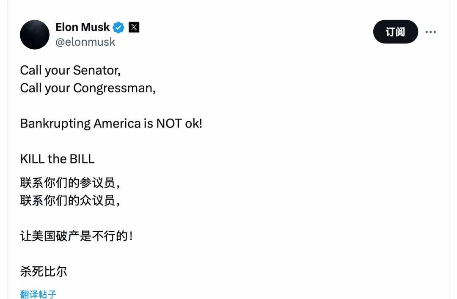
Task: Click the 'Bankrupting America is NOT ok!' line
Action: (111, 124)
